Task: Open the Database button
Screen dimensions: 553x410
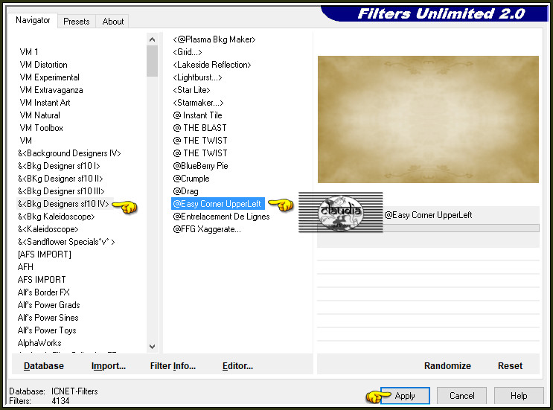Action: (44, 366)
